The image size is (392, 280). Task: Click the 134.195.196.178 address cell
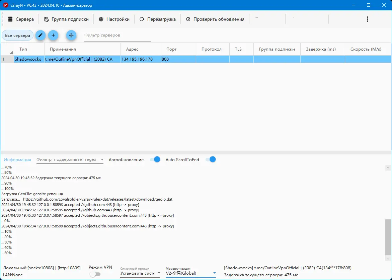[x=141, y=59]
